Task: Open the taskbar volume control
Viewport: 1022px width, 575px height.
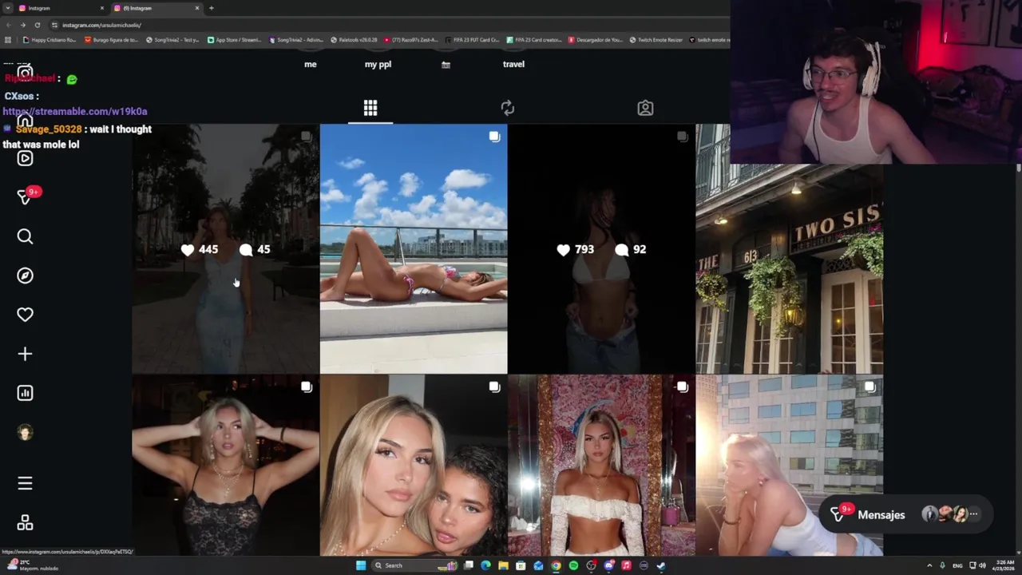Action: click(x=982, y=565)
